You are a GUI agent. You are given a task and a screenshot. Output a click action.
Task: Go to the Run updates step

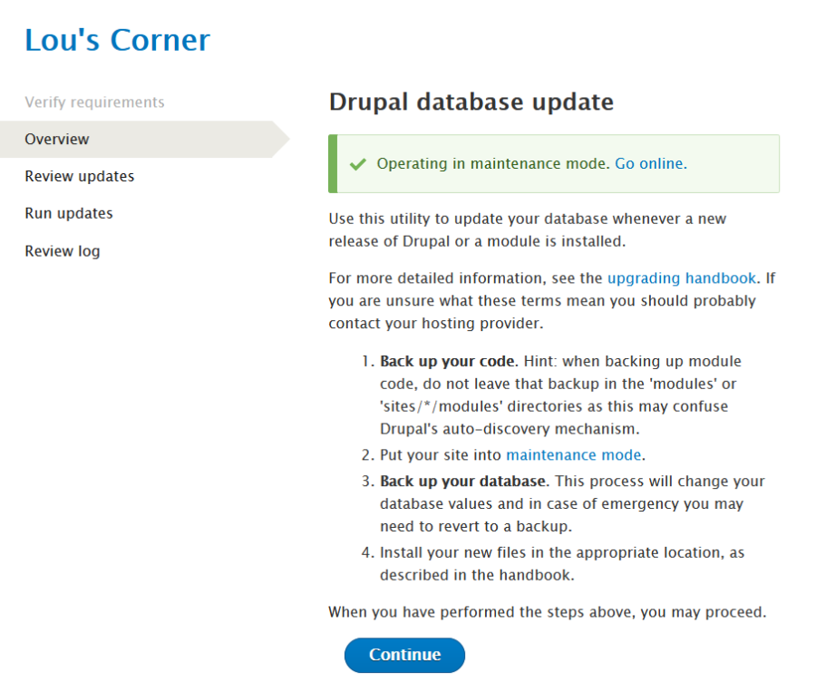pos(69,214)
